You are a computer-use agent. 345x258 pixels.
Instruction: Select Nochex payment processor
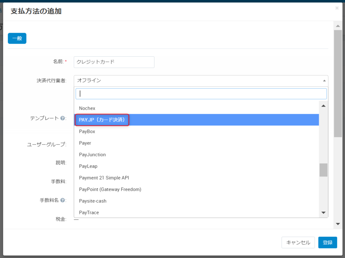[x=87, y=108]
